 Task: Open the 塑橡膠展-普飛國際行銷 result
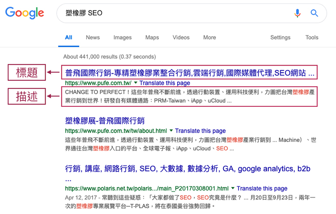pos(105,121)
